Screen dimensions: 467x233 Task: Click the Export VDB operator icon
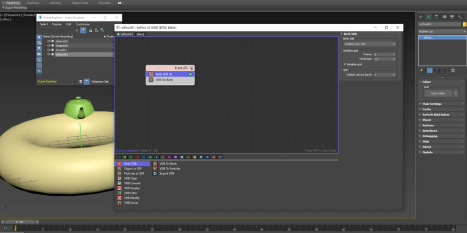point(155,173)
